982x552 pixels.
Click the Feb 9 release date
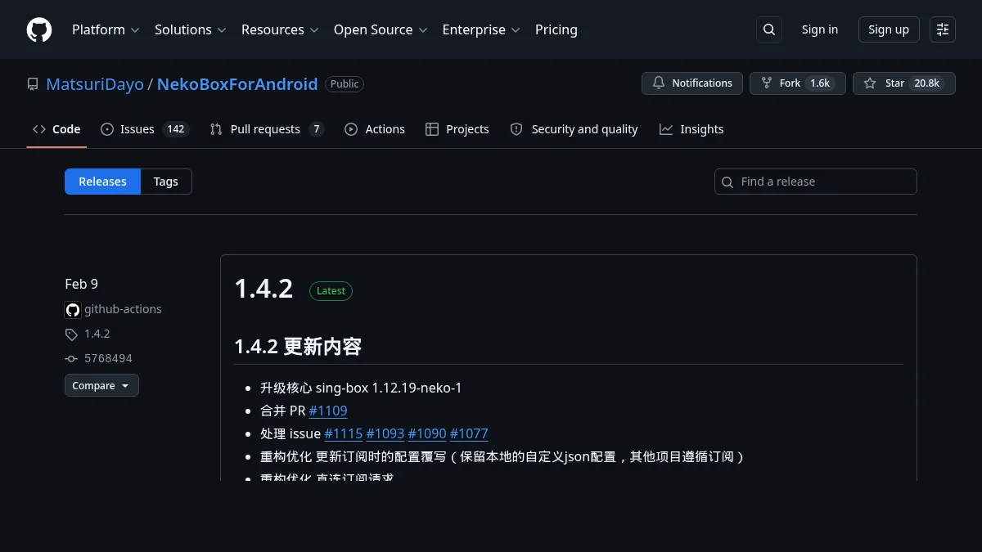coord(82,284)
